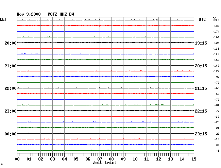This screenshot has width=221, height=168.
Task: Click DC offset value -127
Action: click(x=216, y=71)
